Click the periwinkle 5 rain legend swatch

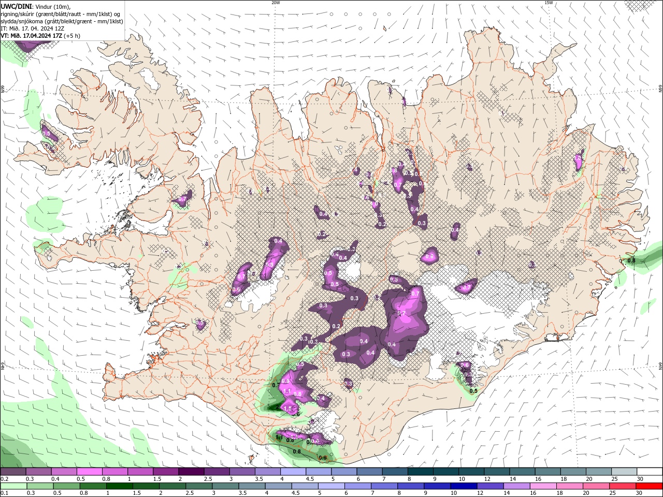coord(331,486)
